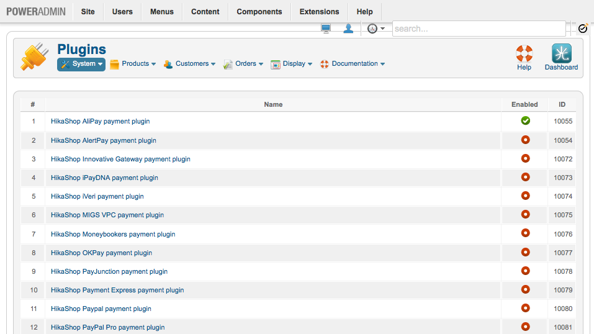Open HikaShop iPayDNA payment plugin link
This screenshot has width=594, height=334.
tap(104, 178)
